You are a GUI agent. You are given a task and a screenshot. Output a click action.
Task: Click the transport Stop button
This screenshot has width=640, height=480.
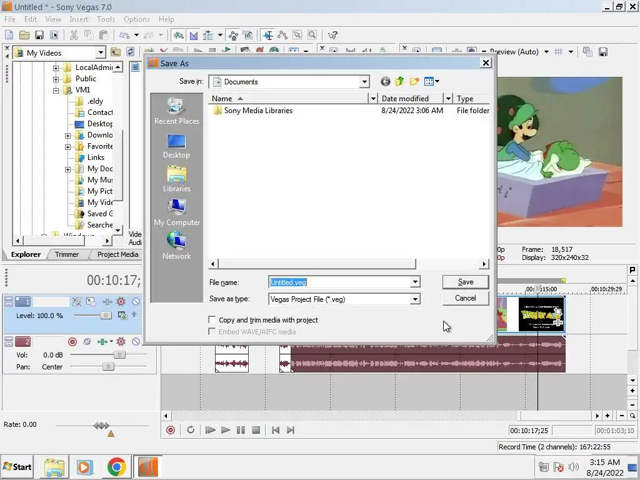coord(256,430)
